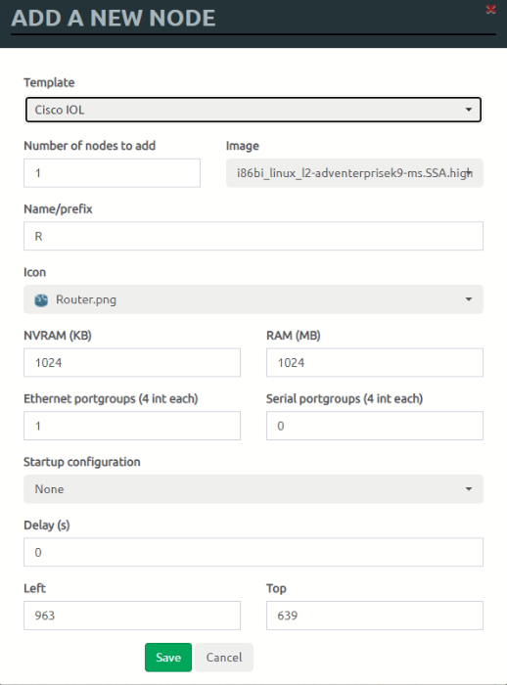507x685 pixels.
Task: Open the Image dropdown with i86bi_linux image
Action: coord(354,173)
